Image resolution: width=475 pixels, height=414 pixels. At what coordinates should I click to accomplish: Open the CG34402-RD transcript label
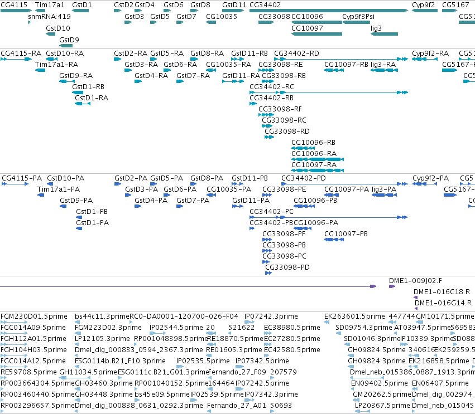[296, 53]
